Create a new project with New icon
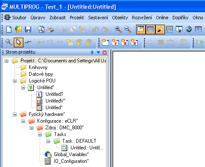Viewport: 205px width, 167px height. coord(9,29)
